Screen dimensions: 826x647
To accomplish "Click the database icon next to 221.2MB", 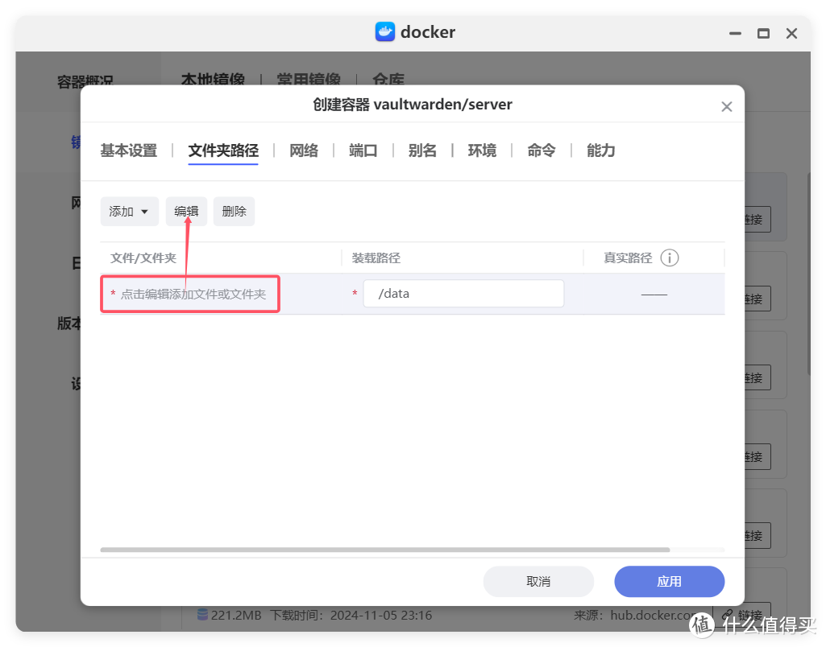I will click(202, 616).
